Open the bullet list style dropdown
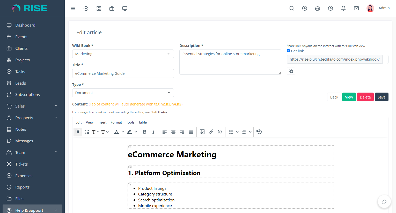The image size is (396, 213). click(x=237, y=132)
